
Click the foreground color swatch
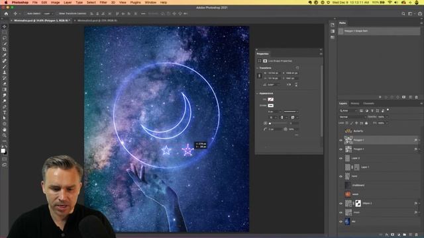[x=3, y=151]
